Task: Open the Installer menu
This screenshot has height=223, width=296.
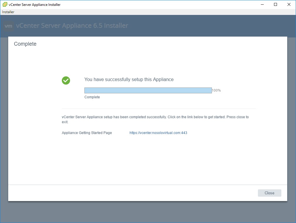Action: click(8, 12)
